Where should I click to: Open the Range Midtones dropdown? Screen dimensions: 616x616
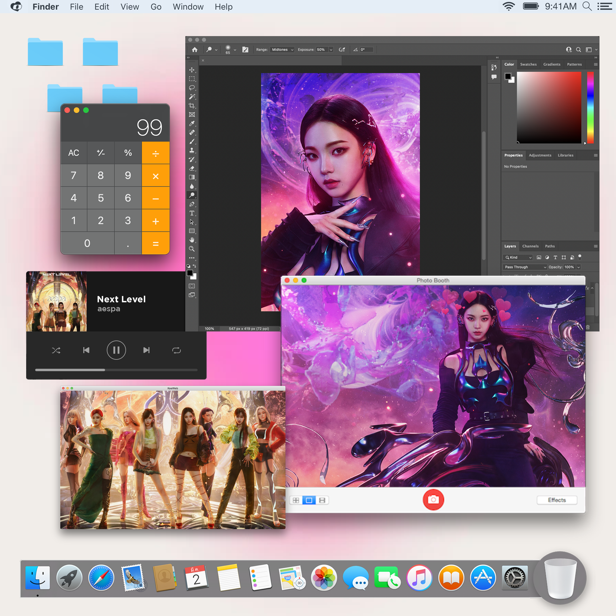[282, 49]
